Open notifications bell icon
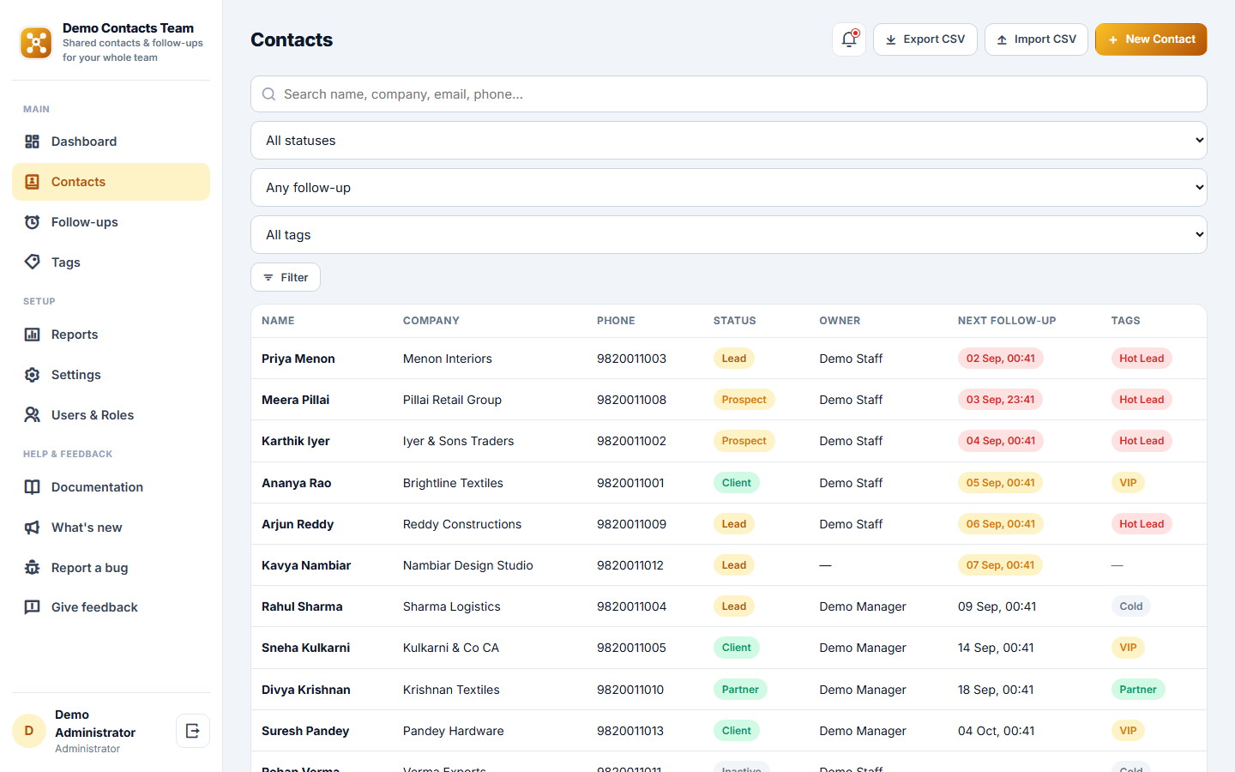The image size is (1235, 772). tap(849, 39)
